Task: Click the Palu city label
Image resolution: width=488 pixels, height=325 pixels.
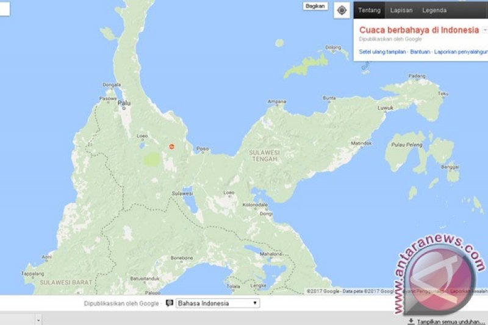Action: [124, 103]
